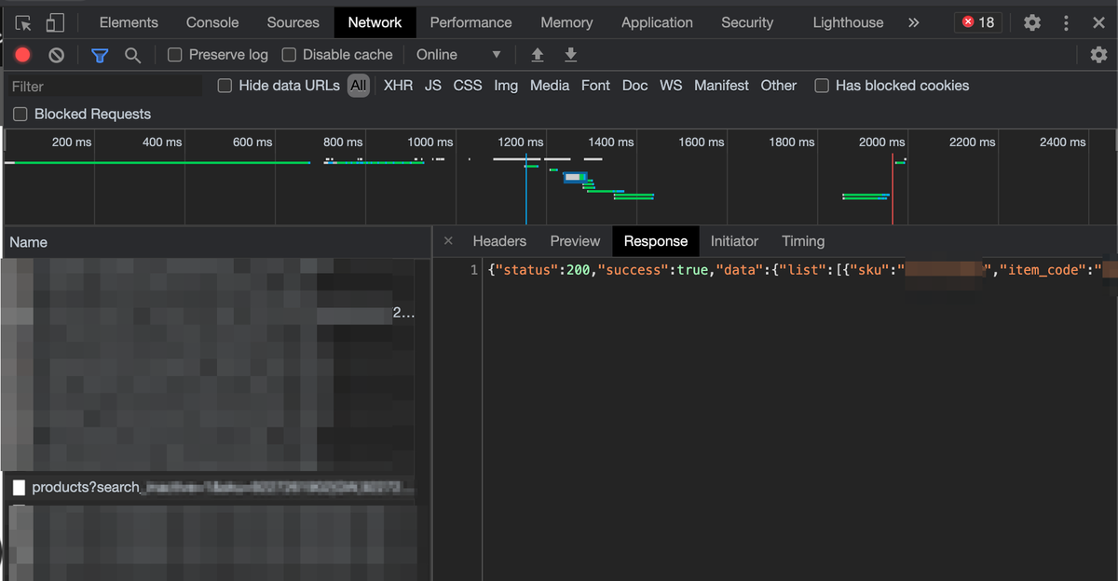Focus the Filter text field
This screenshot has width=1118, height=581.
(104, 87)
